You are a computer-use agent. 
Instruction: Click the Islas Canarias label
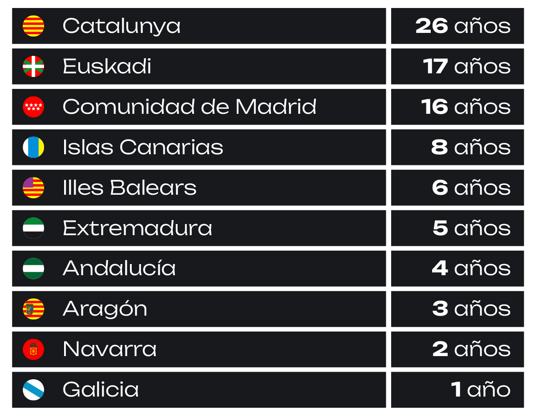[143, 147]
